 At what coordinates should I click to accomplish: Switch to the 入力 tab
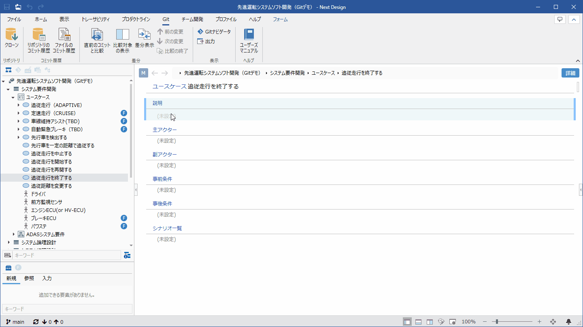point(47,278)
